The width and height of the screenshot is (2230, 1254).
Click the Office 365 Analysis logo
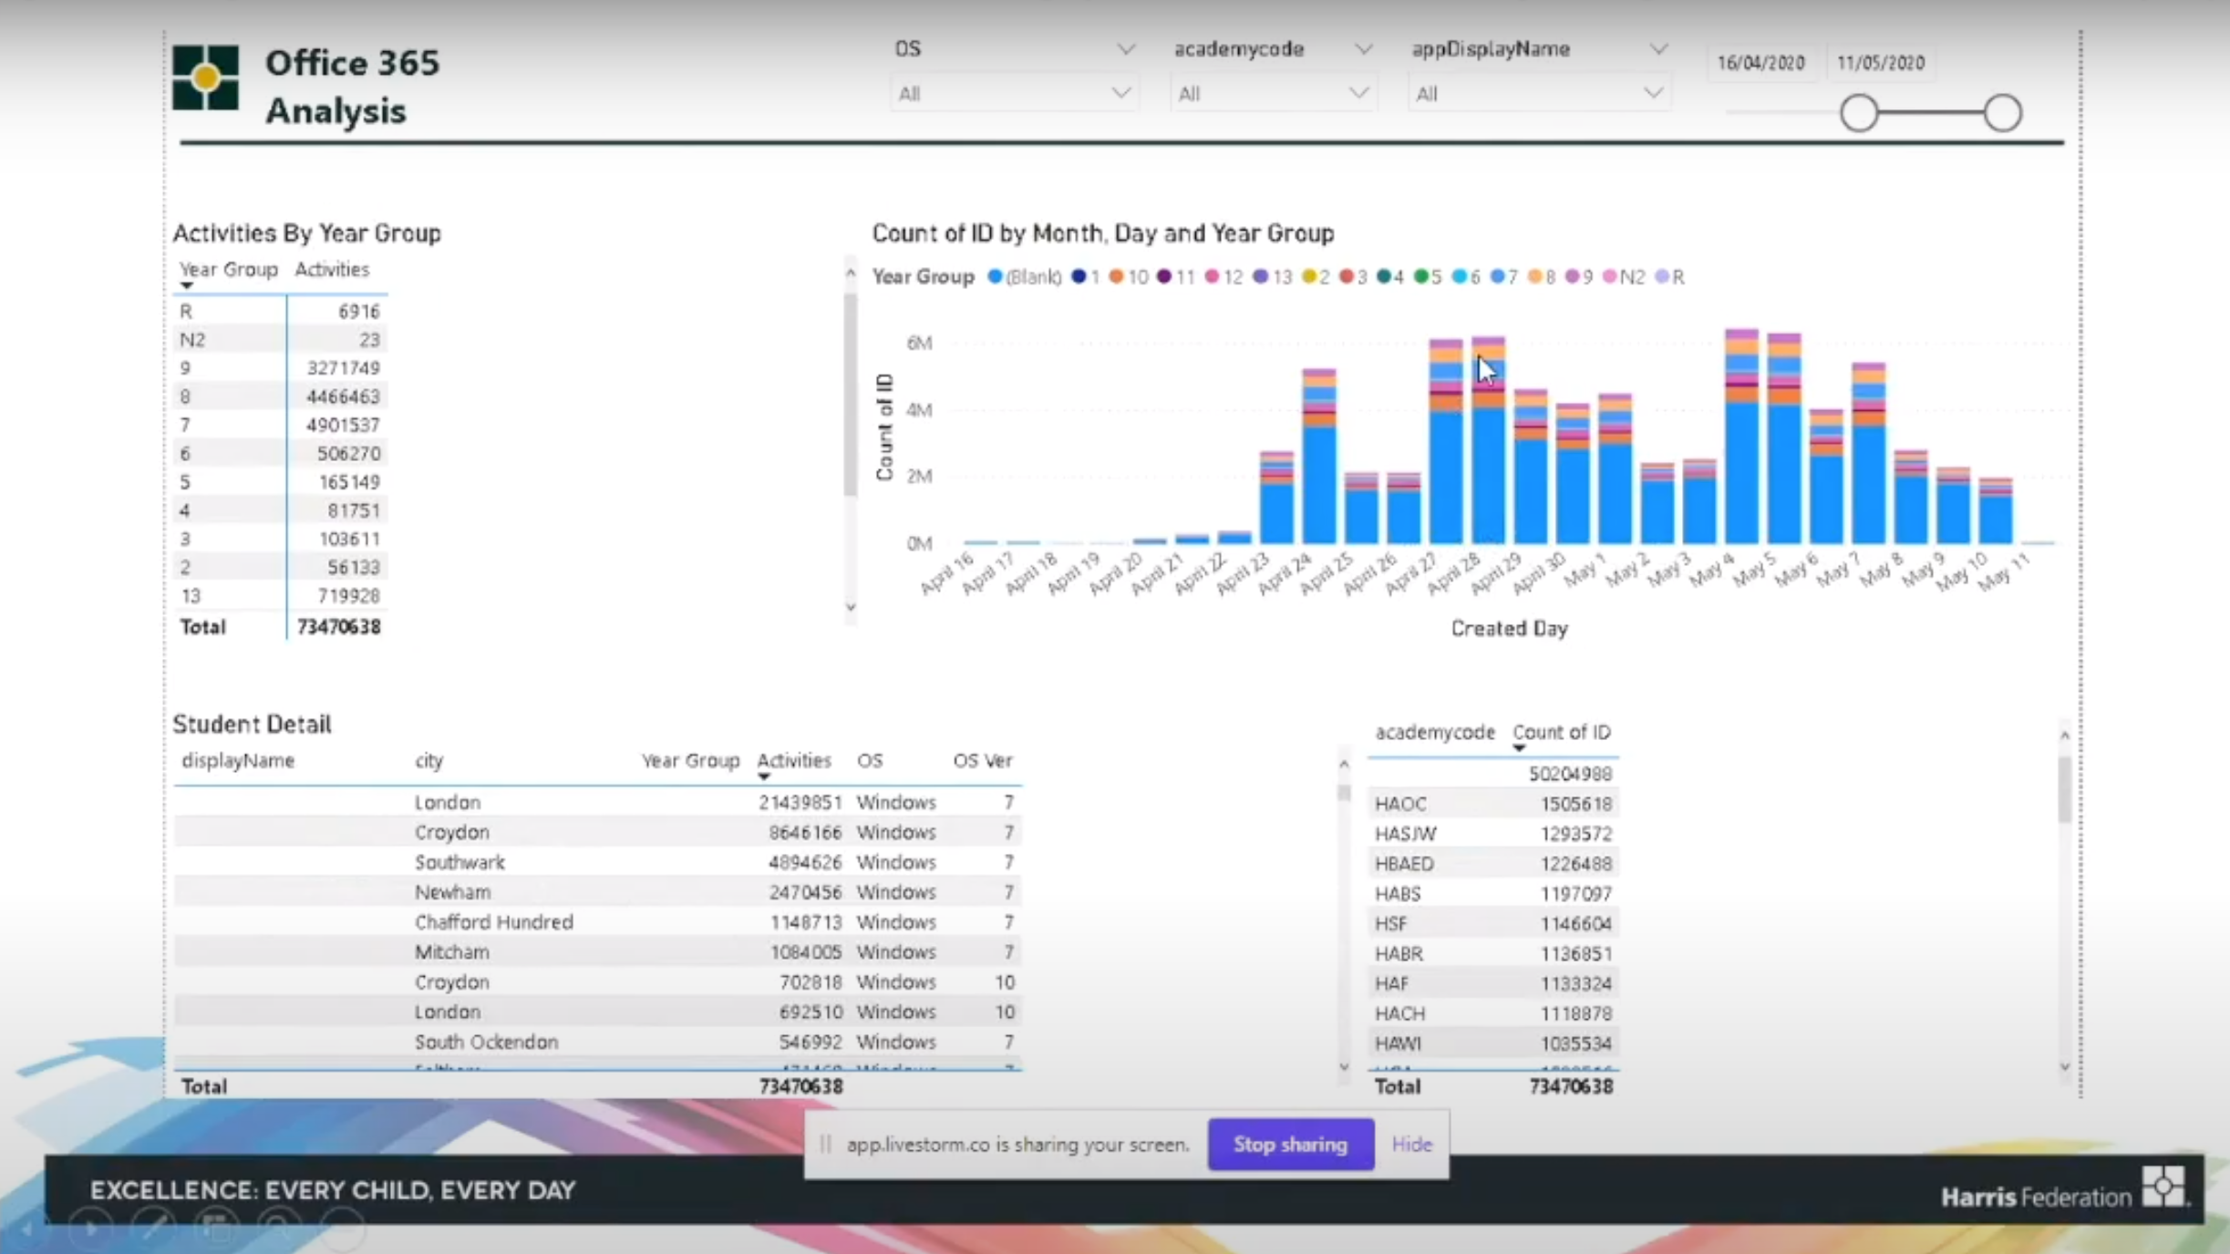(x=205, y=78)
